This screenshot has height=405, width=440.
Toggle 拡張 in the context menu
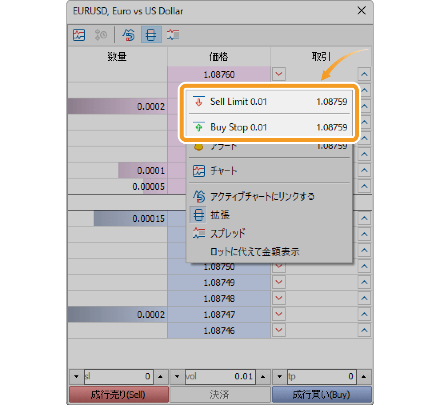pos(269,215)
